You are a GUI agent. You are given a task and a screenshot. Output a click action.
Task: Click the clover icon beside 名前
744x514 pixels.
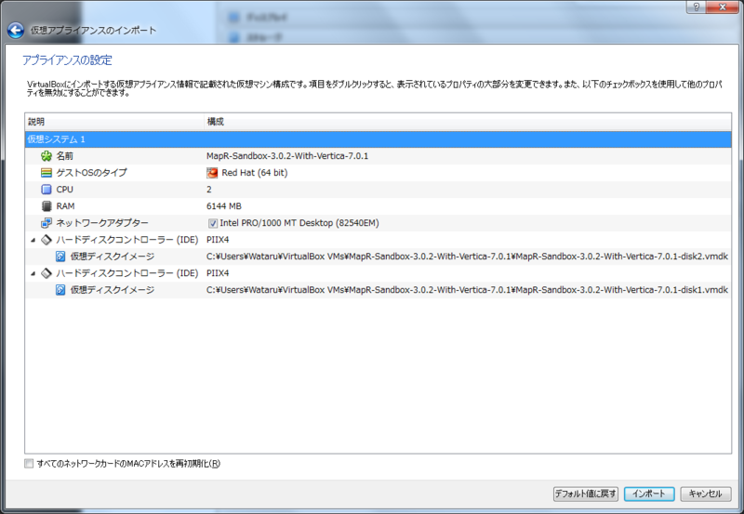46,156
